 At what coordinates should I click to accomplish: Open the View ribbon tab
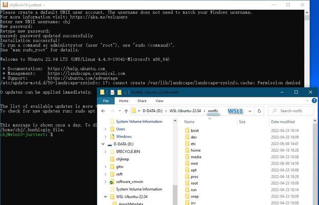[x=159, y=101]
